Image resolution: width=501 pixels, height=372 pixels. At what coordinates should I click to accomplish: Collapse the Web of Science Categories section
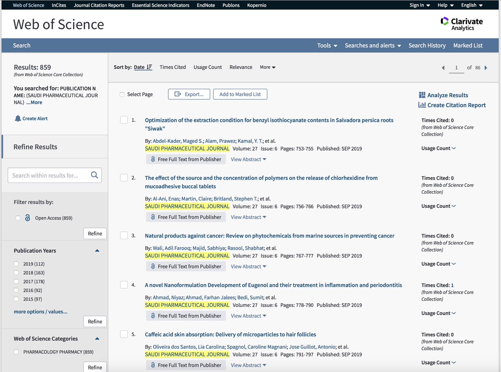(97, 339)
